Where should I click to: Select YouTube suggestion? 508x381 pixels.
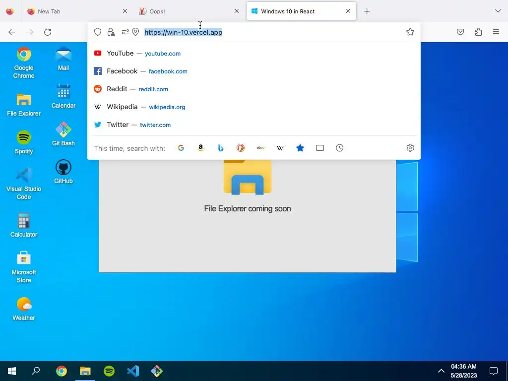(x=254, y=53)
